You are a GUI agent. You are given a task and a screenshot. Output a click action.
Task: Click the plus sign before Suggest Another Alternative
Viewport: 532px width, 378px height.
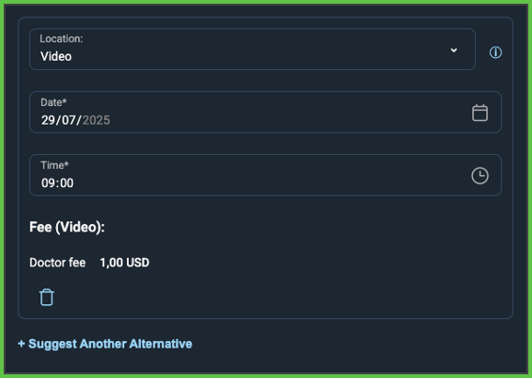click(21, 344)
